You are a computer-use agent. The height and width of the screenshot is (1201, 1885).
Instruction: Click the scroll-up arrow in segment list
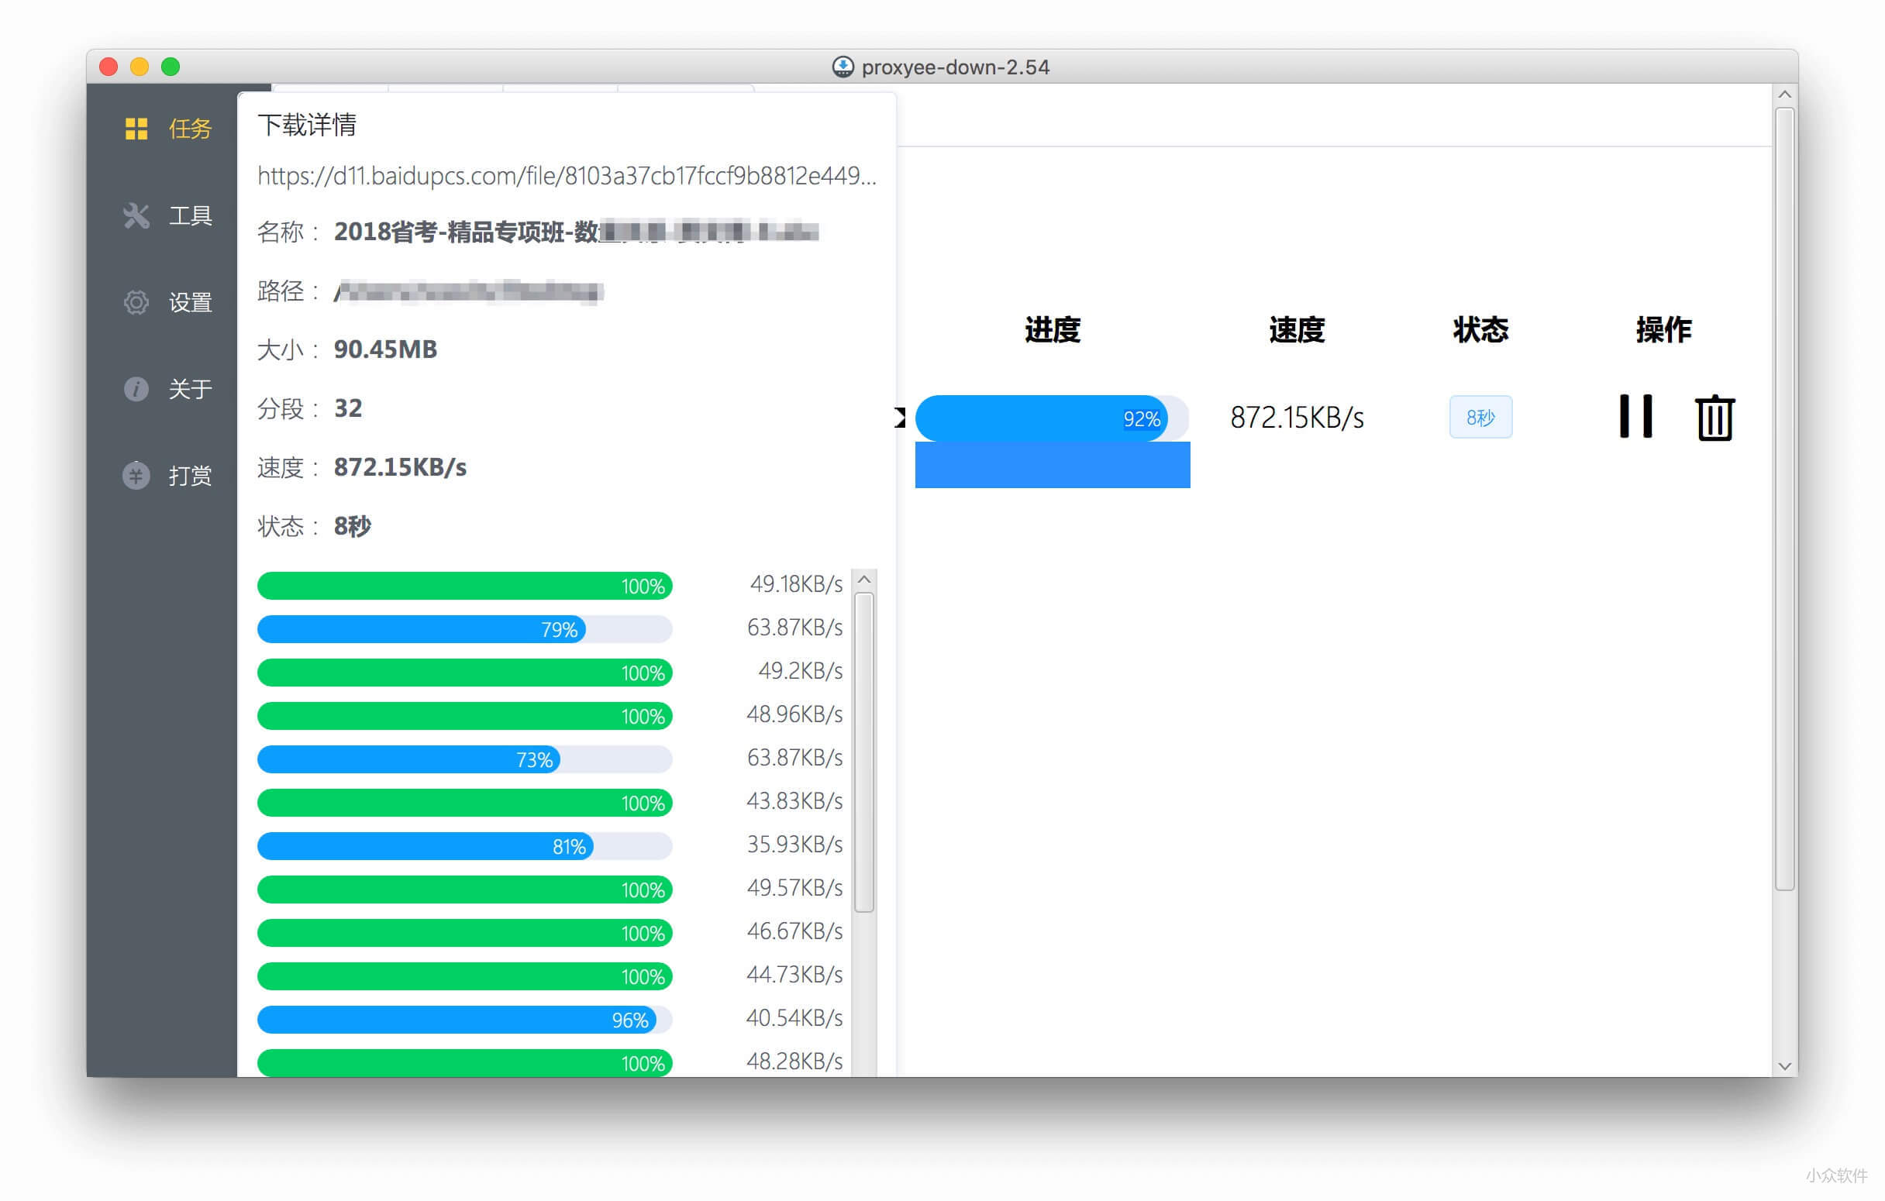pyautogui.click(x=863, y=580)
